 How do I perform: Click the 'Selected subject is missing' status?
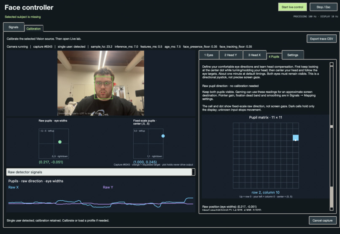[x=23, y=17]
